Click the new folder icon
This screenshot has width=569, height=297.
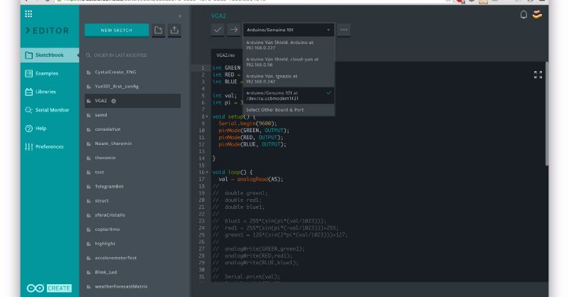(x=158, y=30)
